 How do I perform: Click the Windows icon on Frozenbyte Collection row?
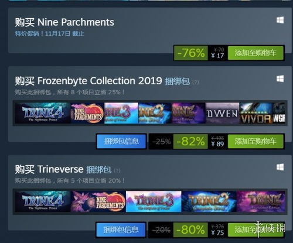point(280,79)
